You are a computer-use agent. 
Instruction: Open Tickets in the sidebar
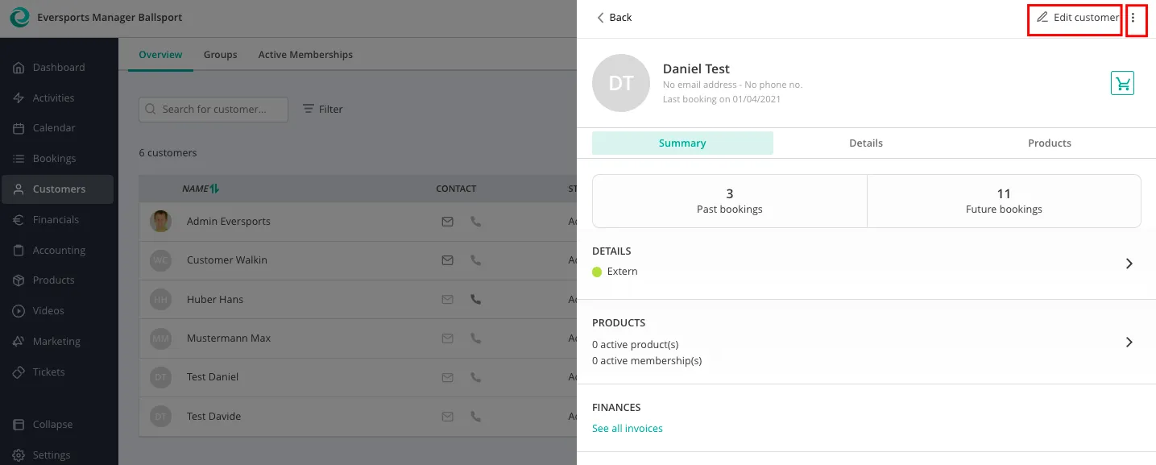(x=48, y=372)
